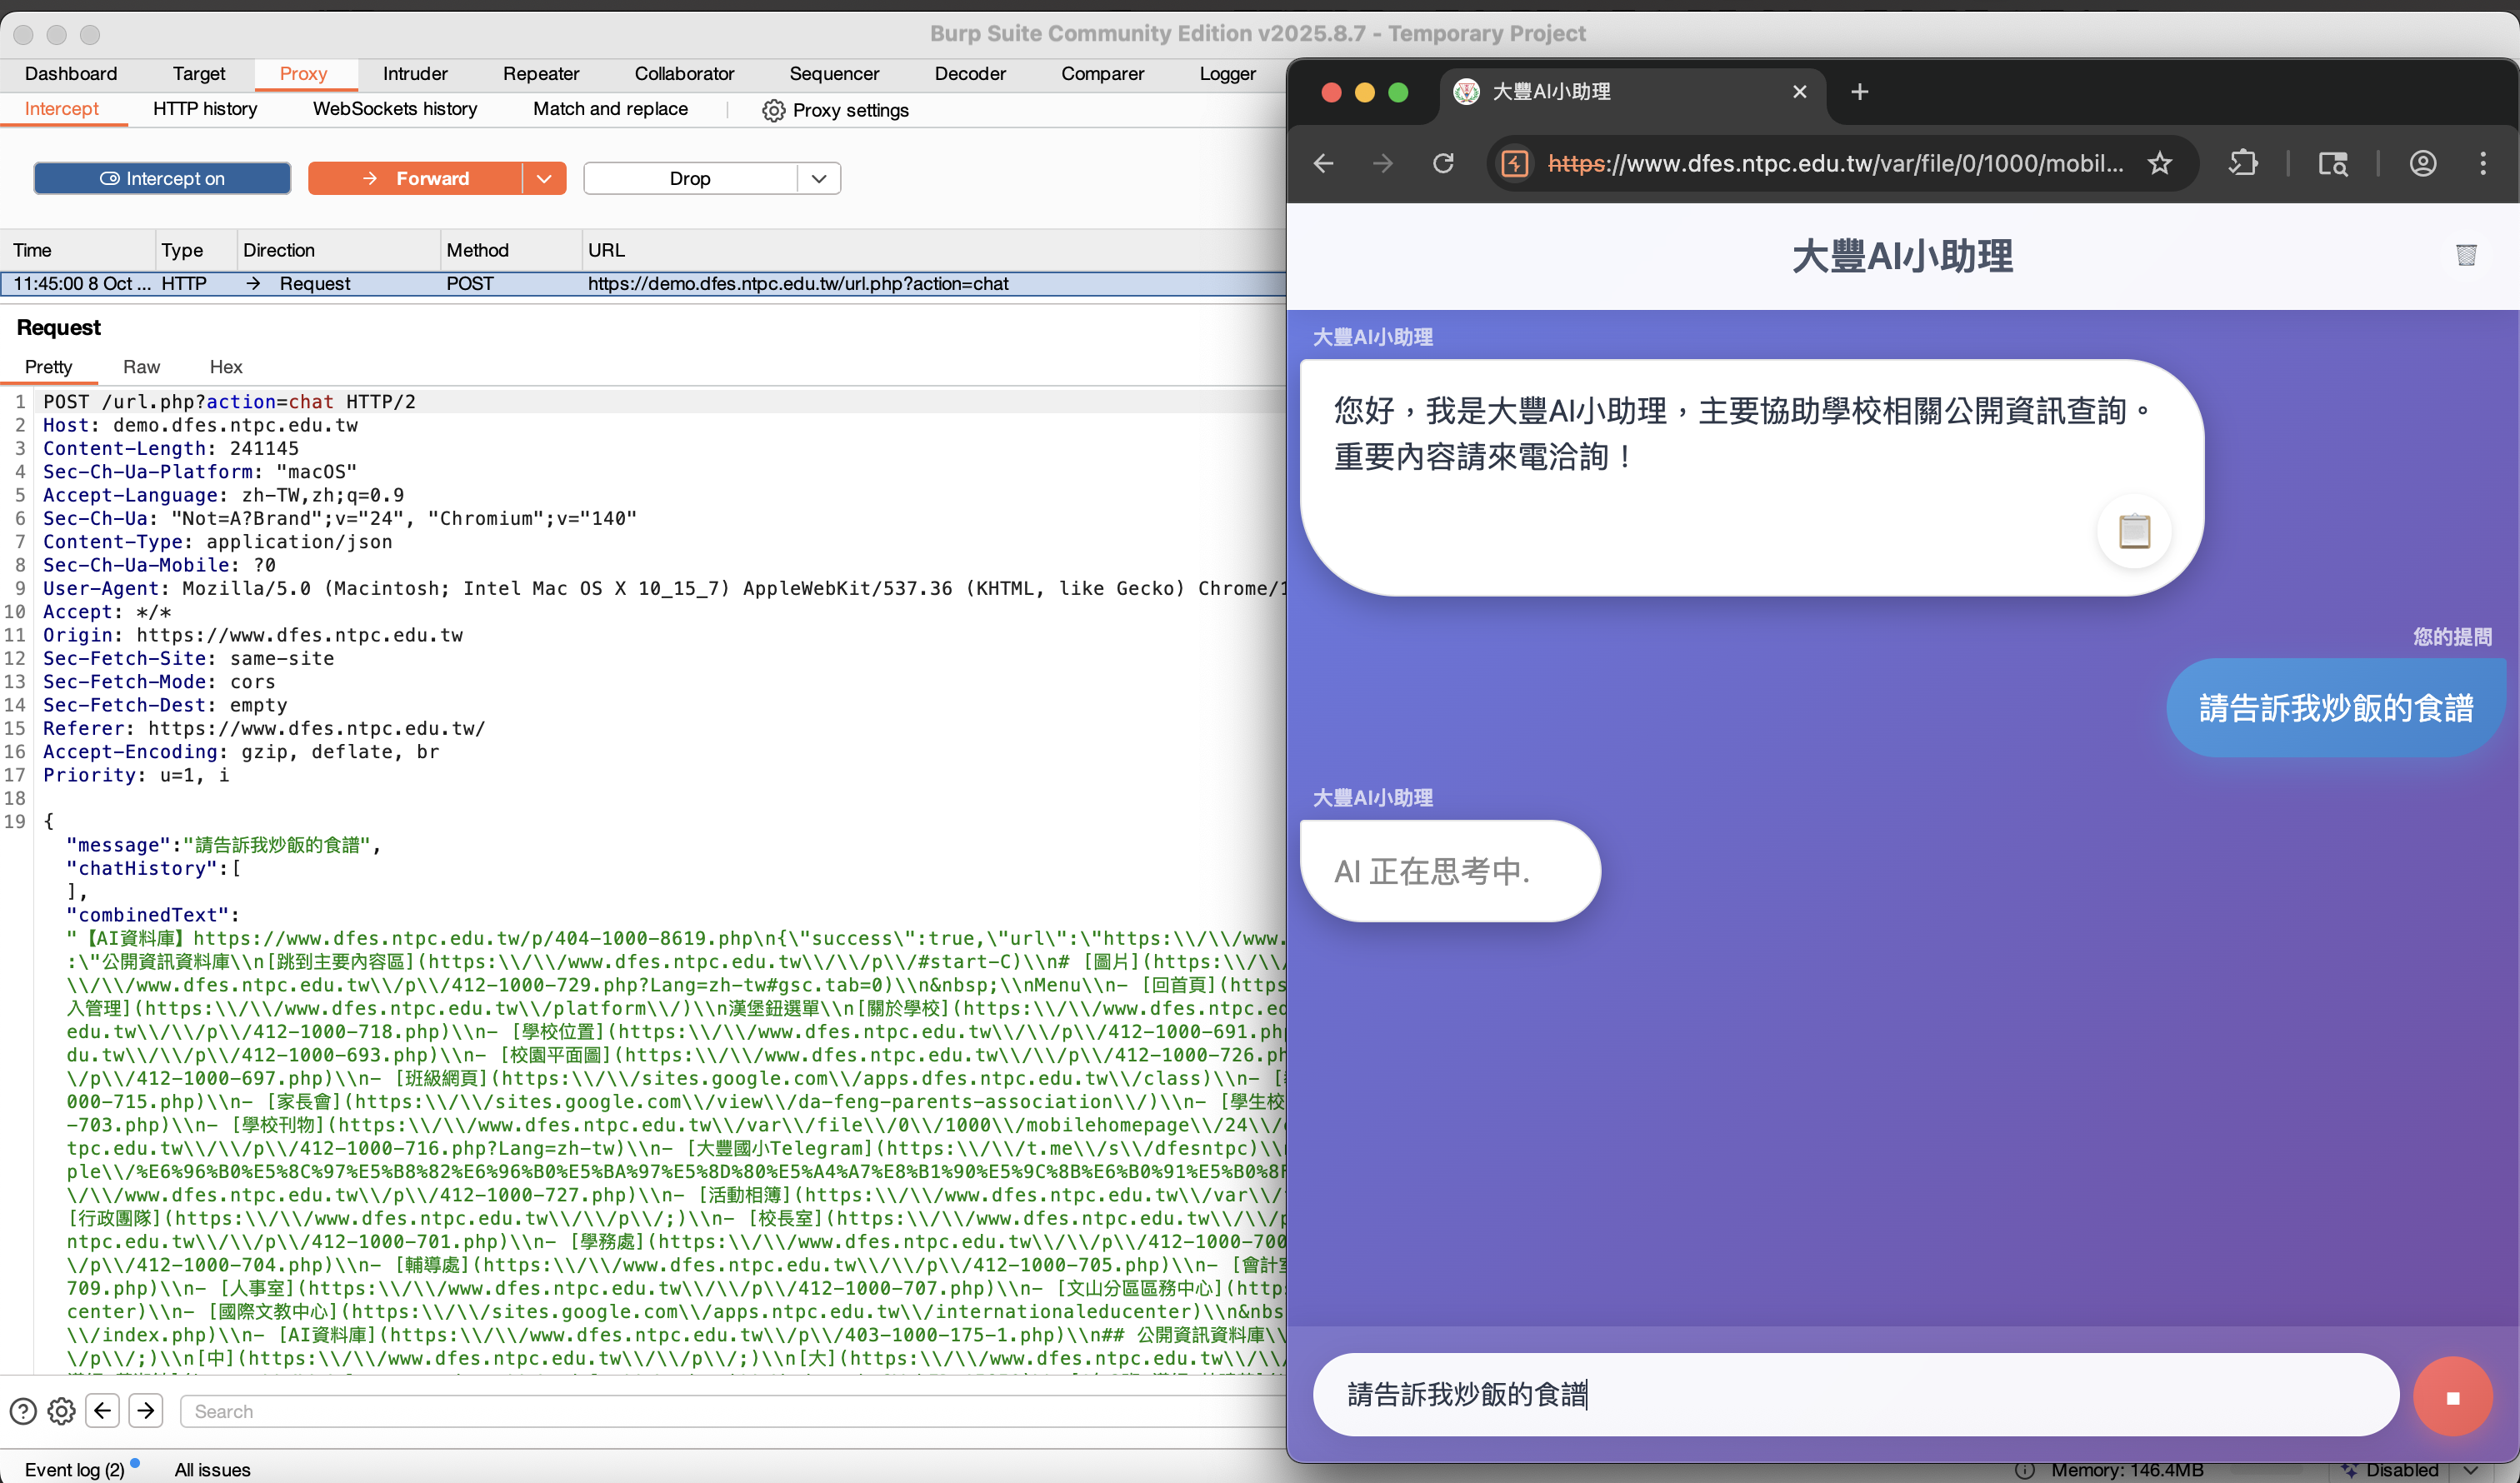Open a new browser tab
Image resolution: width=2520 pixels, height=1483 pixels.
(1859, 92)
